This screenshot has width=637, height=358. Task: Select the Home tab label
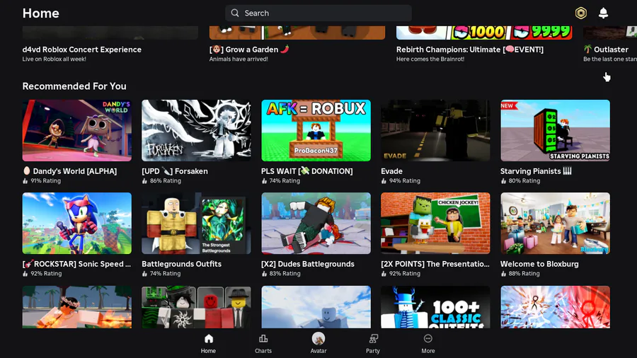point(208,351)
